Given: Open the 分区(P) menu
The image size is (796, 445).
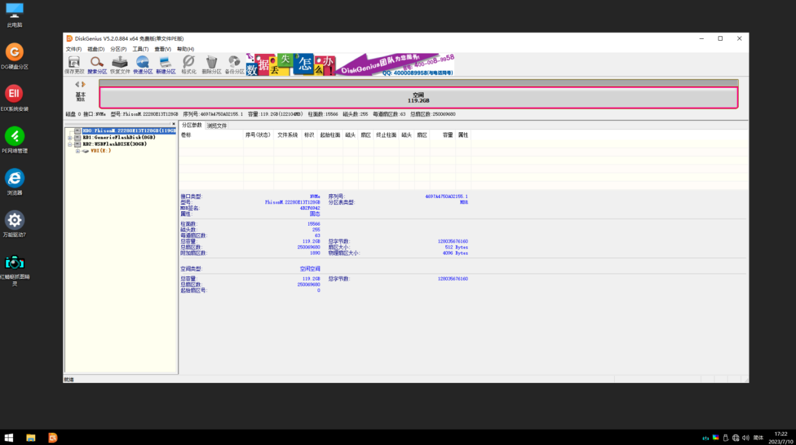Looking at the screenshot, I should pos(118,49).
